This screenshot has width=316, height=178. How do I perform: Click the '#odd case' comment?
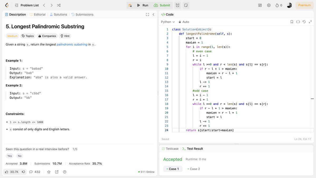(200, 91)
